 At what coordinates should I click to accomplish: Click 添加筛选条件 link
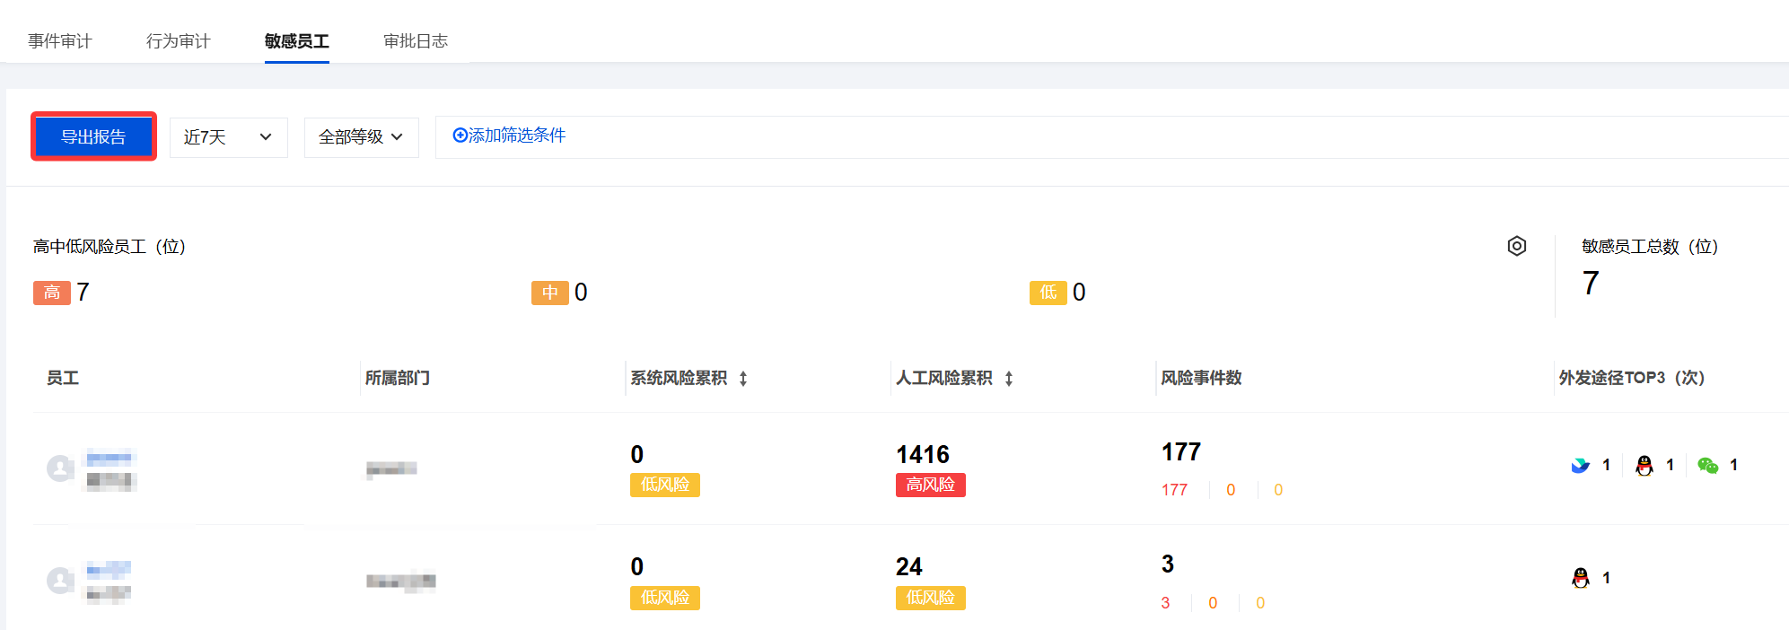(x=509, y=136)
